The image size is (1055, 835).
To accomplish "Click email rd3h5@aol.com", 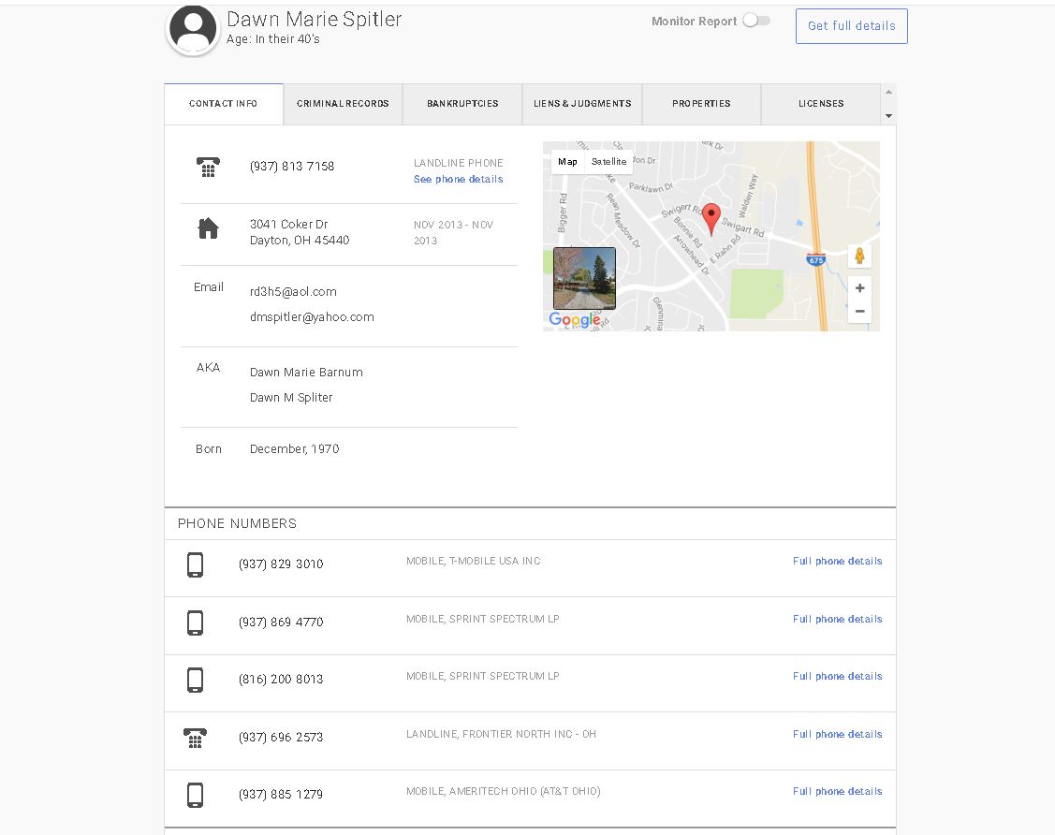I will pyautogui.click(x=293, y=292).
